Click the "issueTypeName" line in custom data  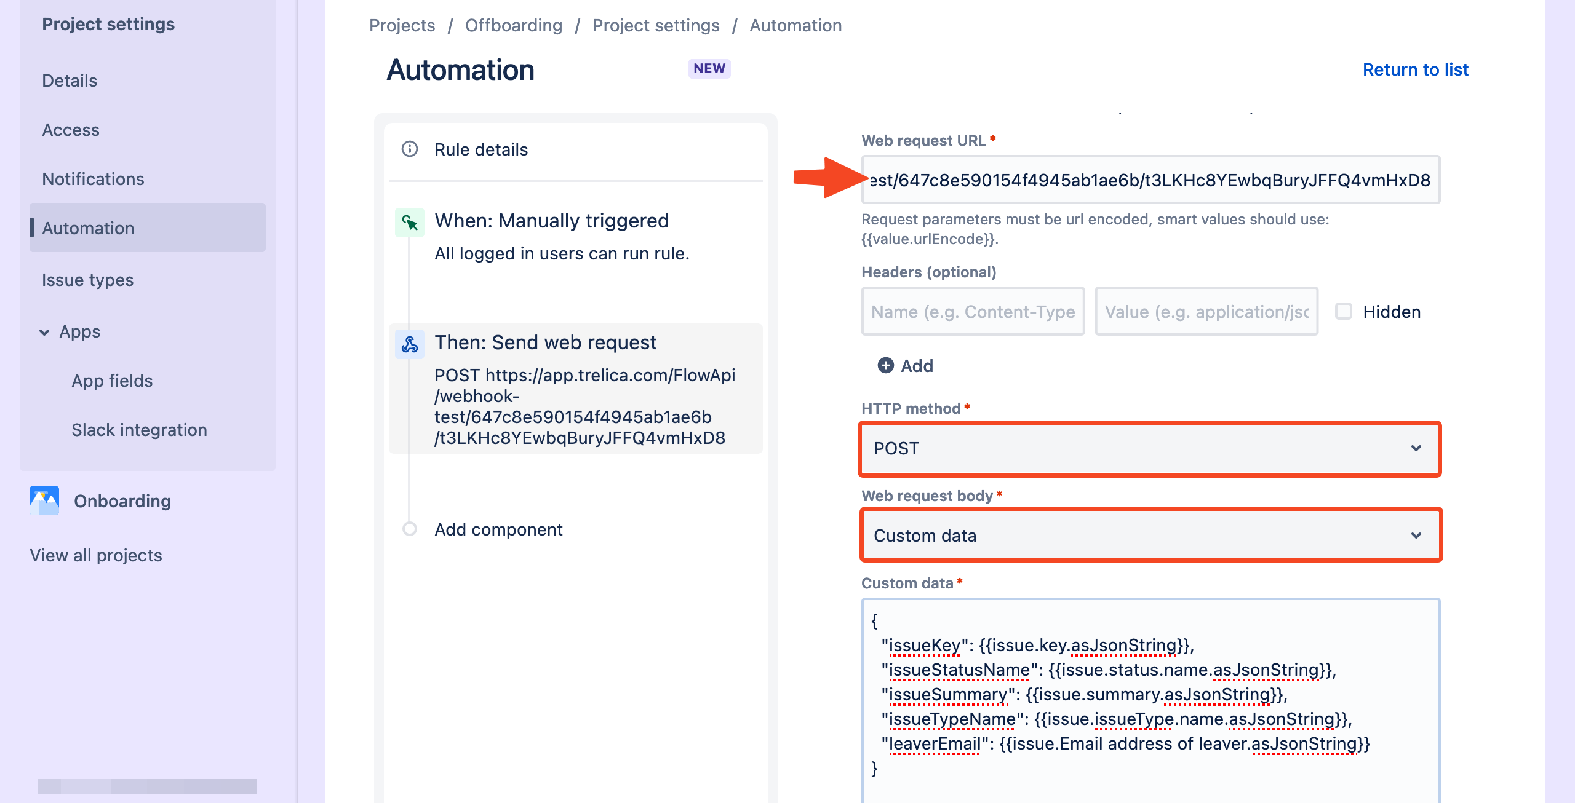1117,719
